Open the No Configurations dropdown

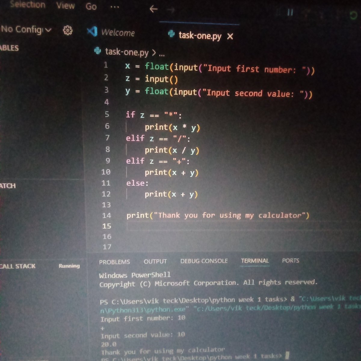point(24,29)
